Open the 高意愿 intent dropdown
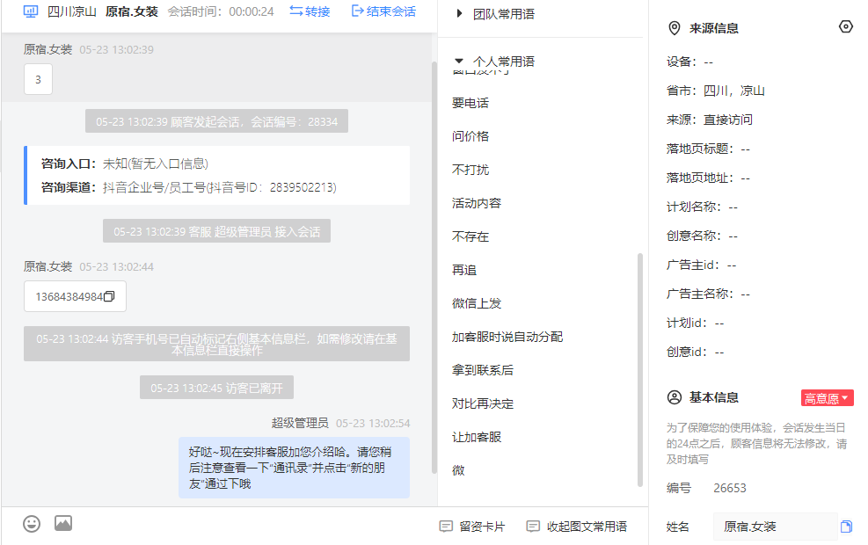This screenshot has width=868, height=545. click(x=827, y=398)
